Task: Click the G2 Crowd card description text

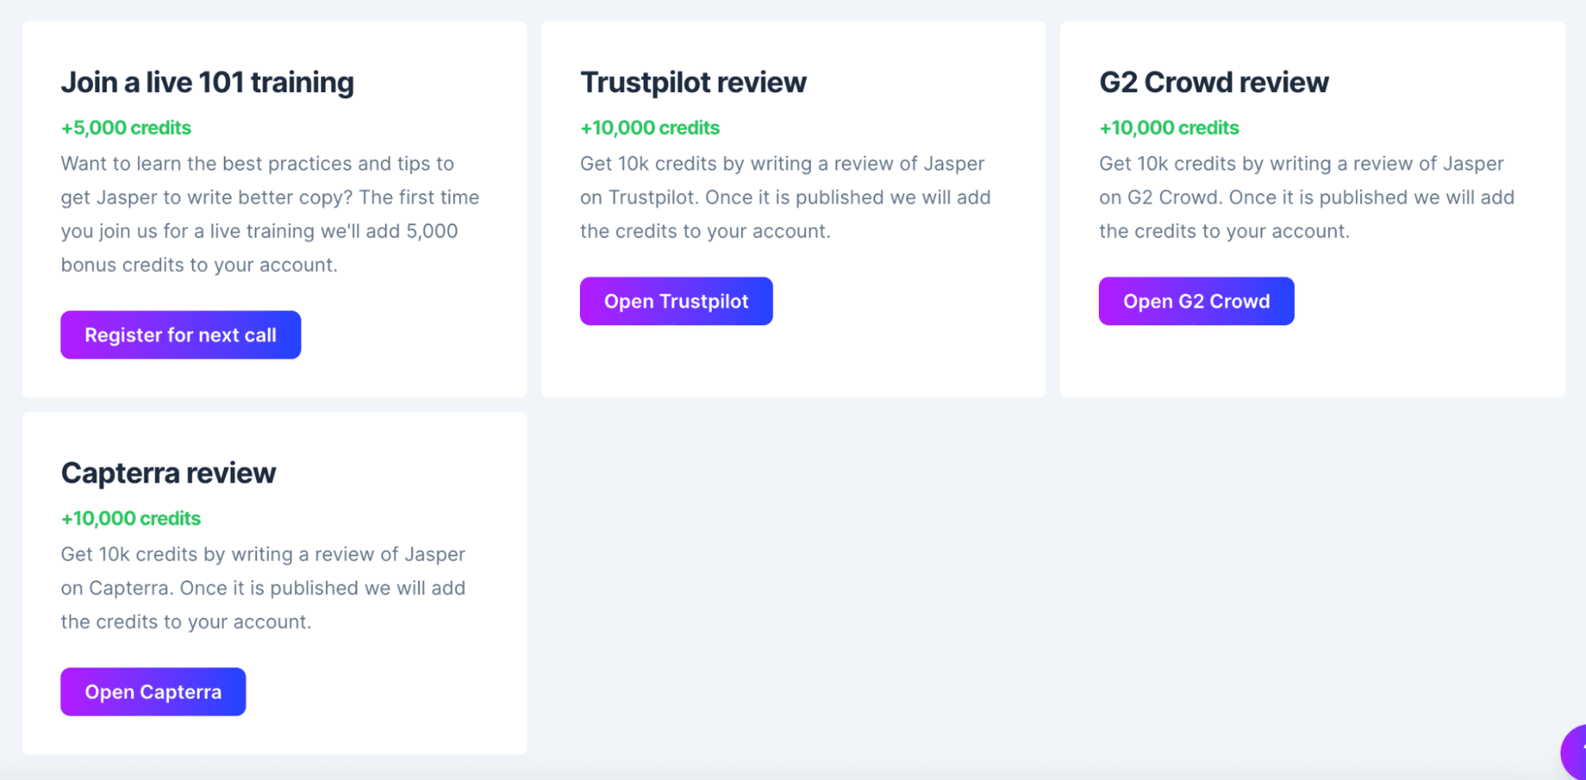Action: pyautogui.click(x=1305, y=197)
